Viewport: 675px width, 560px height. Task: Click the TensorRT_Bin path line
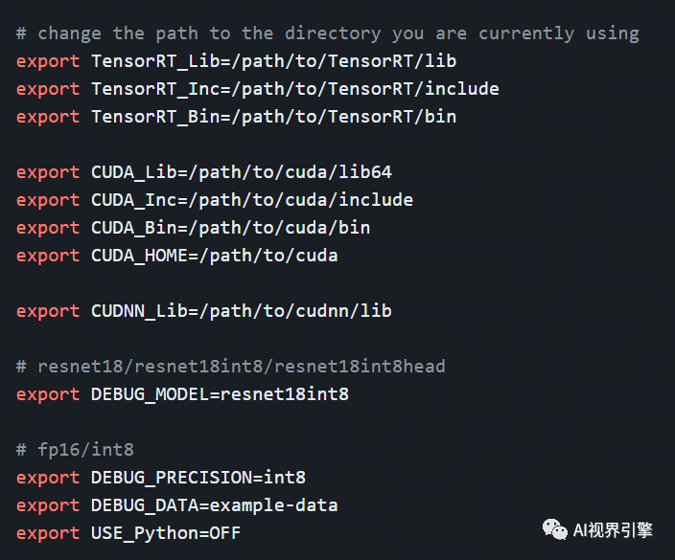click(x=236, y=117)
